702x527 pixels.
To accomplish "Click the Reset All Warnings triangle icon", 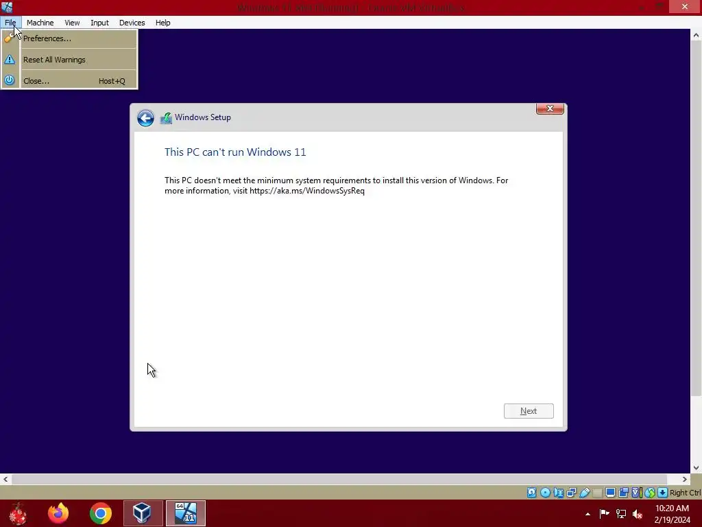I will click(x=10, y=60).
